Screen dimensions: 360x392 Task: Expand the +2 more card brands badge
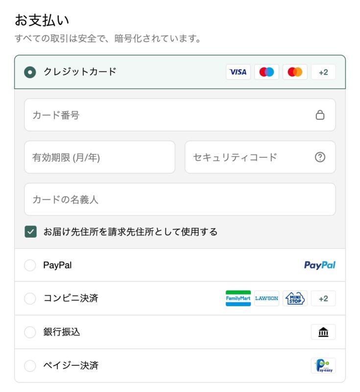coord(323,72)
